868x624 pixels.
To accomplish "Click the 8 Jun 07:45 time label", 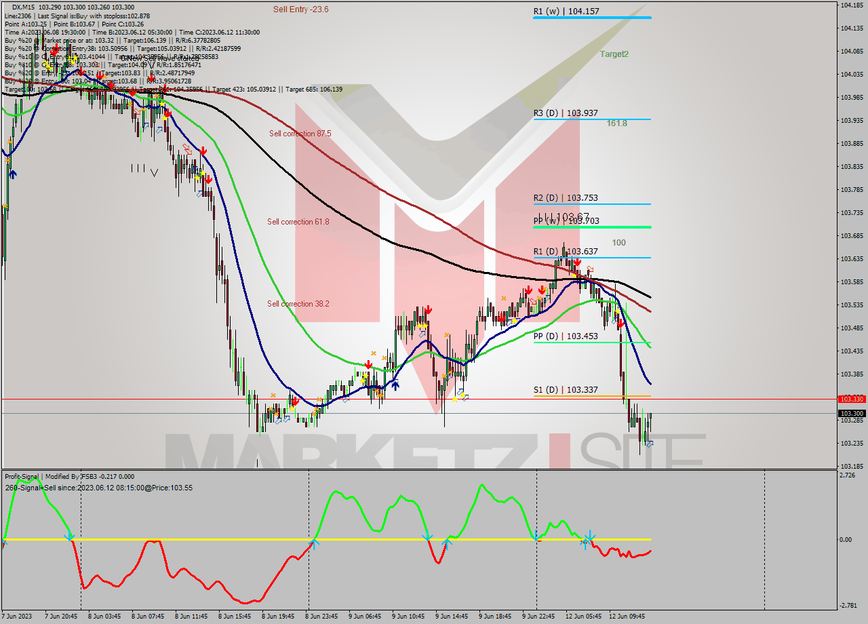I will [148, 617].
